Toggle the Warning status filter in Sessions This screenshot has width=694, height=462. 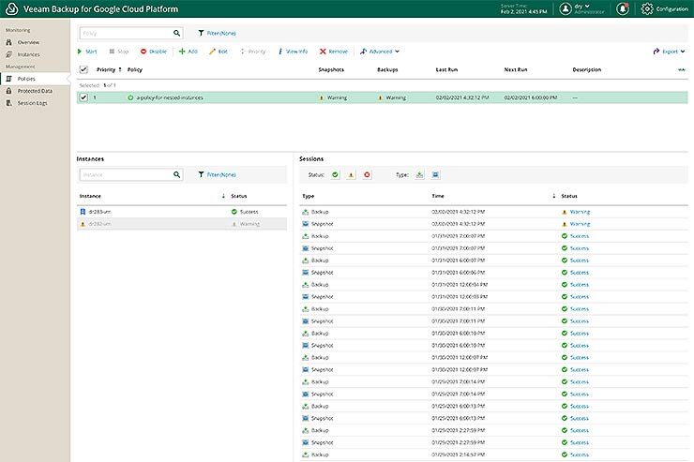point(351,174)
